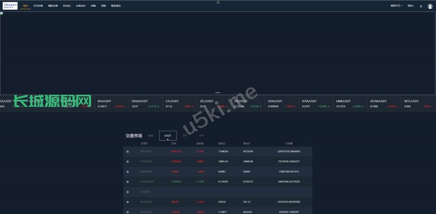Star the EOS/USDT pair
Image resolution: width=436 pixels, height=214 pixels.
coord(127,172)
